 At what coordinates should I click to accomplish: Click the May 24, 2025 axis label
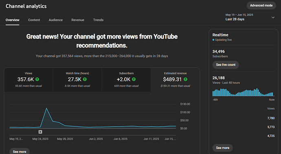pyautogui.click(x=40, y=139)
